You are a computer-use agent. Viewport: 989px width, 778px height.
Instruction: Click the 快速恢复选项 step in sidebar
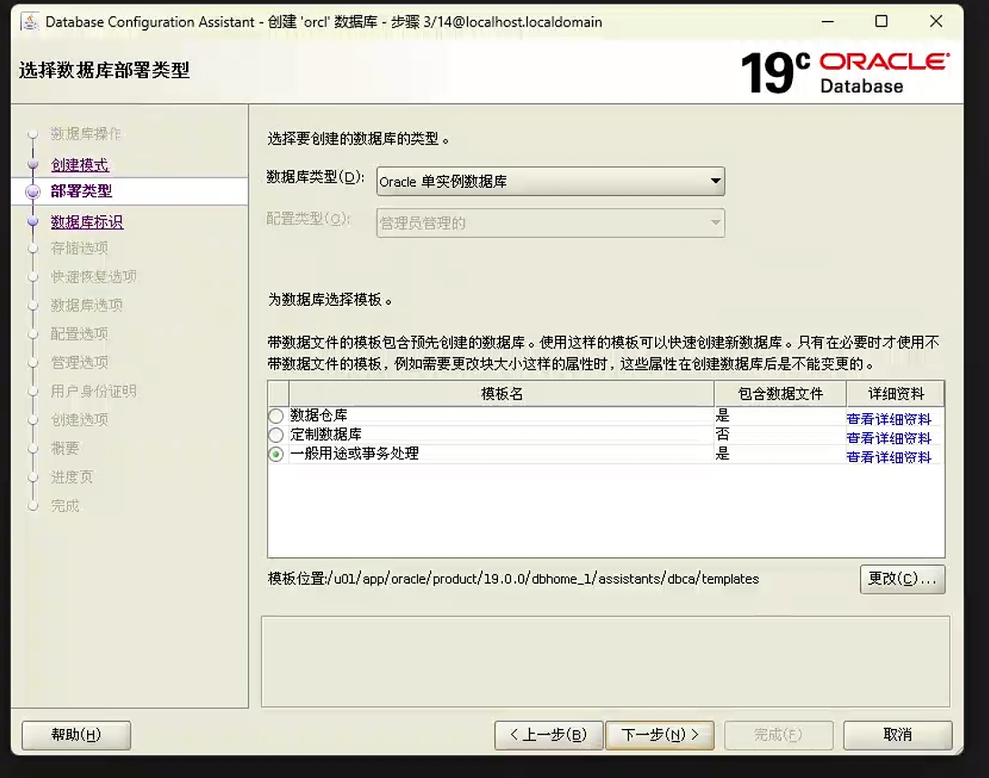(93, 276)
